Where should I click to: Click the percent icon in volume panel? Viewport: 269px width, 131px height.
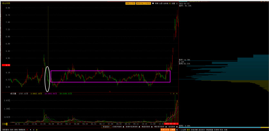177,94
